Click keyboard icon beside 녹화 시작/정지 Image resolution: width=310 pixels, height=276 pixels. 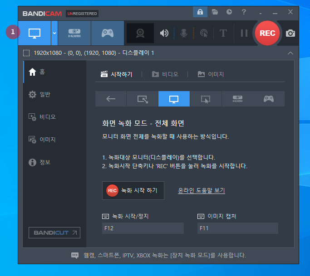click(105, 216)
